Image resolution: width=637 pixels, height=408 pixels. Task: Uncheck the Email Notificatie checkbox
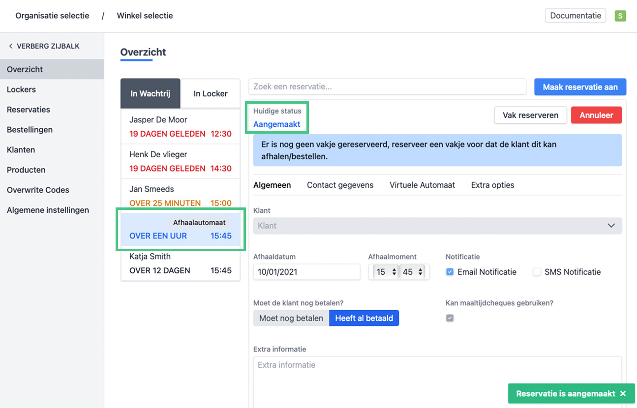(x=450, y=272)
